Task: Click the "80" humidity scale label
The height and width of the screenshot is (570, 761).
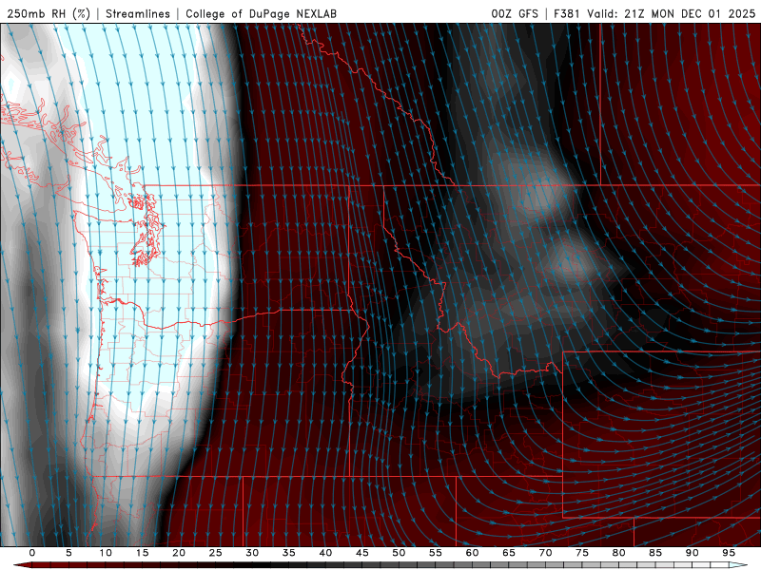Action: coord(619,553)
